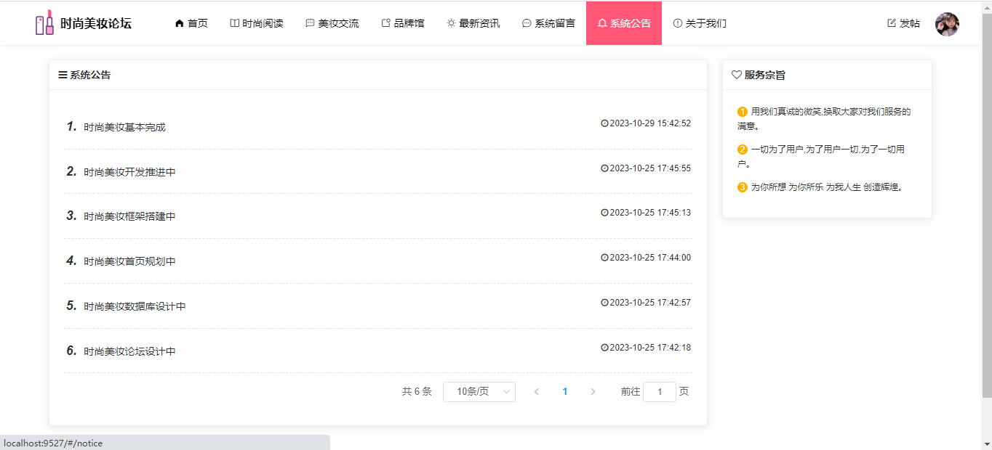
Task: Open announcement 时尚美妆论坛设计中
Action: tap(129, 351)
